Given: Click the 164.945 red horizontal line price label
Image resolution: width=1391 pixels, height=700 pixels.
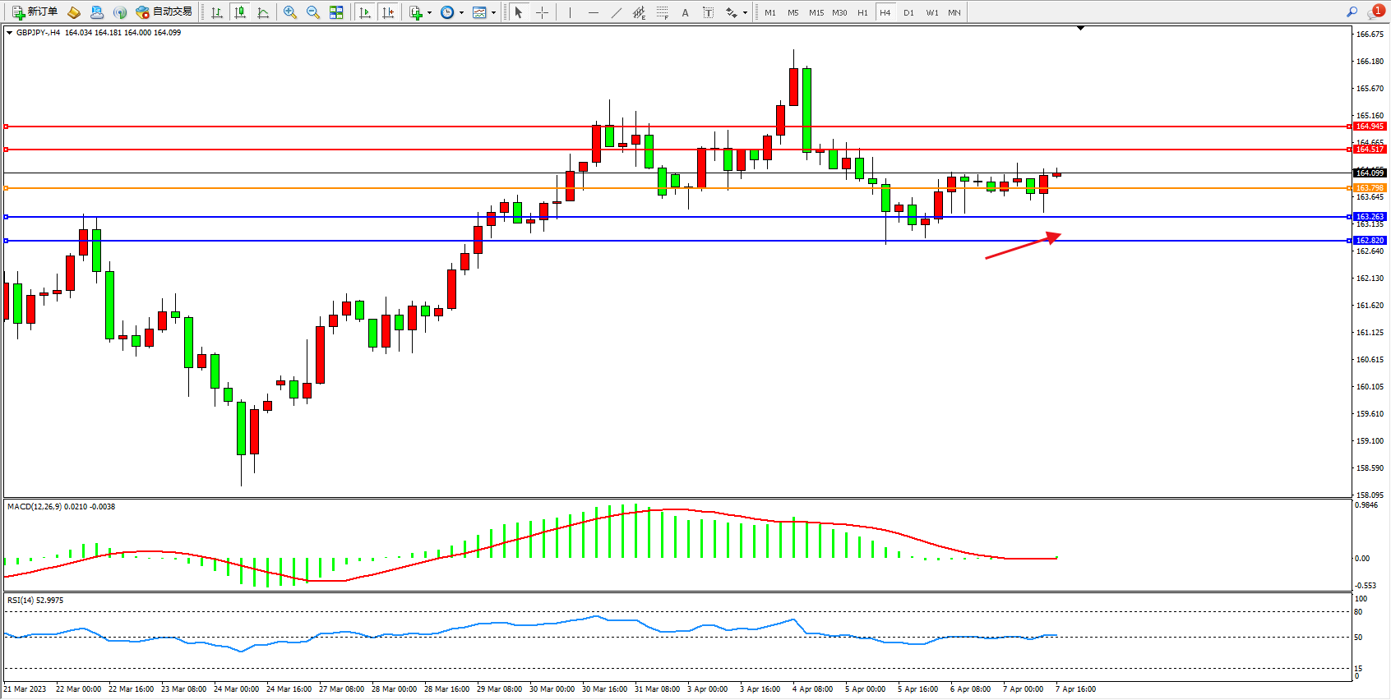Looking at the screenshot, I should pos(1370,127).
